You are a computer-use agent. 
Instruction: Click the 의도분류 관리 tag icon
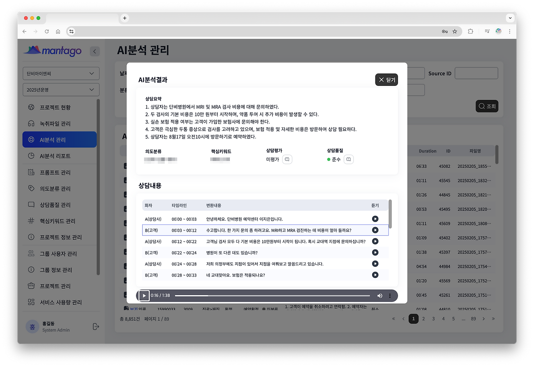pyautogui.click(x=32, y=188)
